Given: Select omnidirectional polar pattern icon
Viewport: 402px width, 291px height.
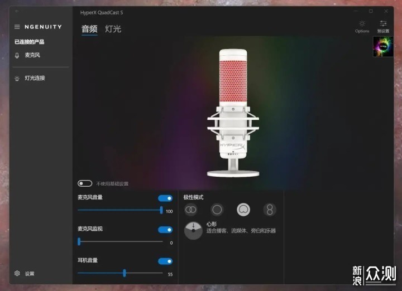Looking at the screenshot, I should tap(217, 210).
